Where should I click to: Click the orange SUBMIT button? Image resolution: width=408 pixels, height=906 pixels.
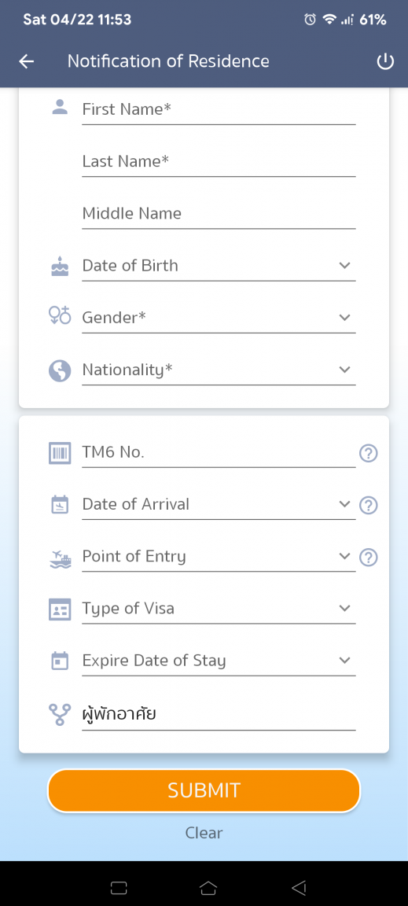(x=204, y=790)
